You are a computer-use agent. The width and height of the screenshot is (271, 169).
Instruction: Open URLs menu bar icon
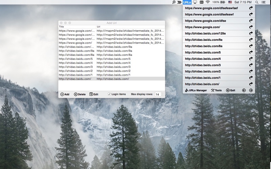pyautogui.click(x=187, y=2)
